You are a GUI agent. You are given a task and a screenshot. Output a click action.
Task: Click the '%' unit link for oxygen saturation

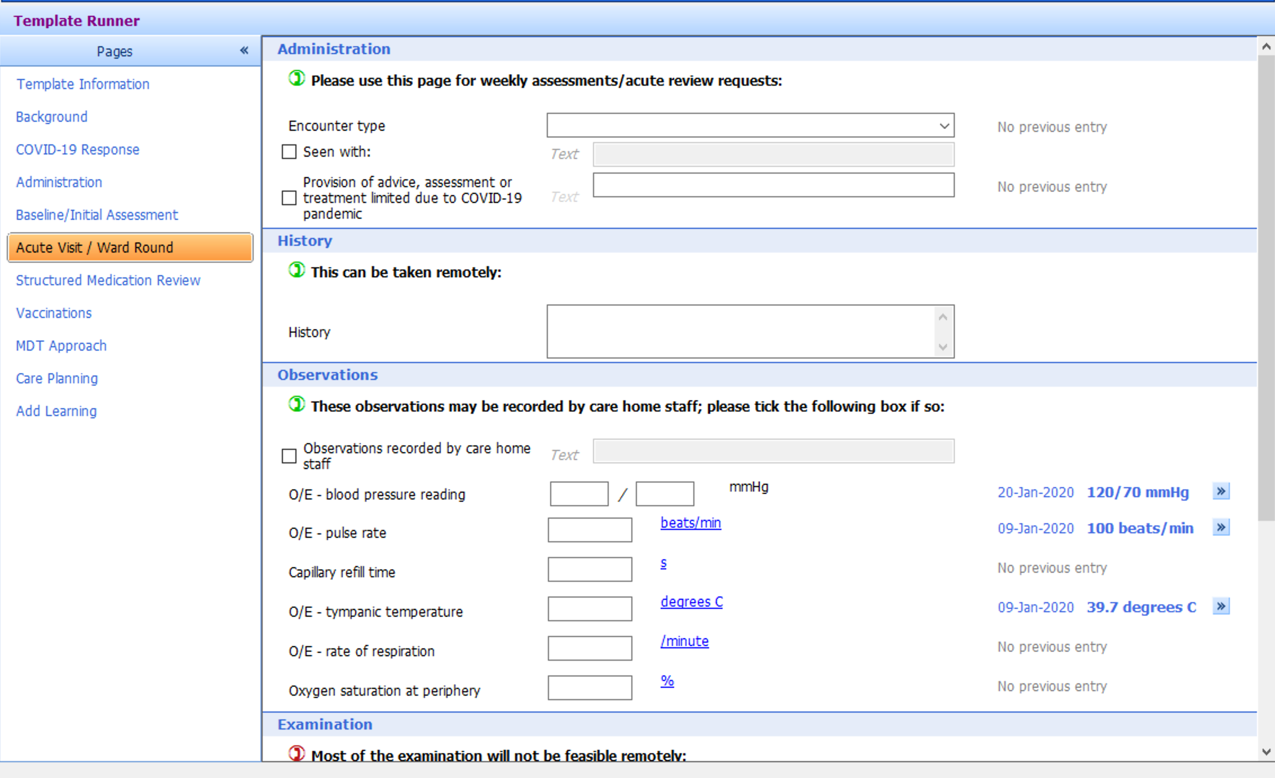click(667, 681)
